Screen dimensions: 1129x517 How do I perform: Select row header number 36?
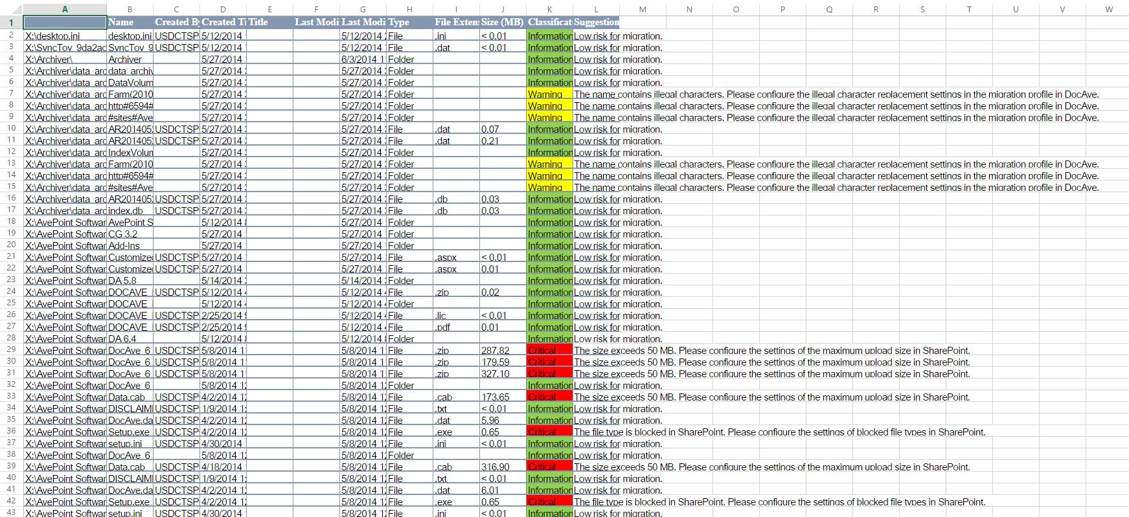click(11, 431)
